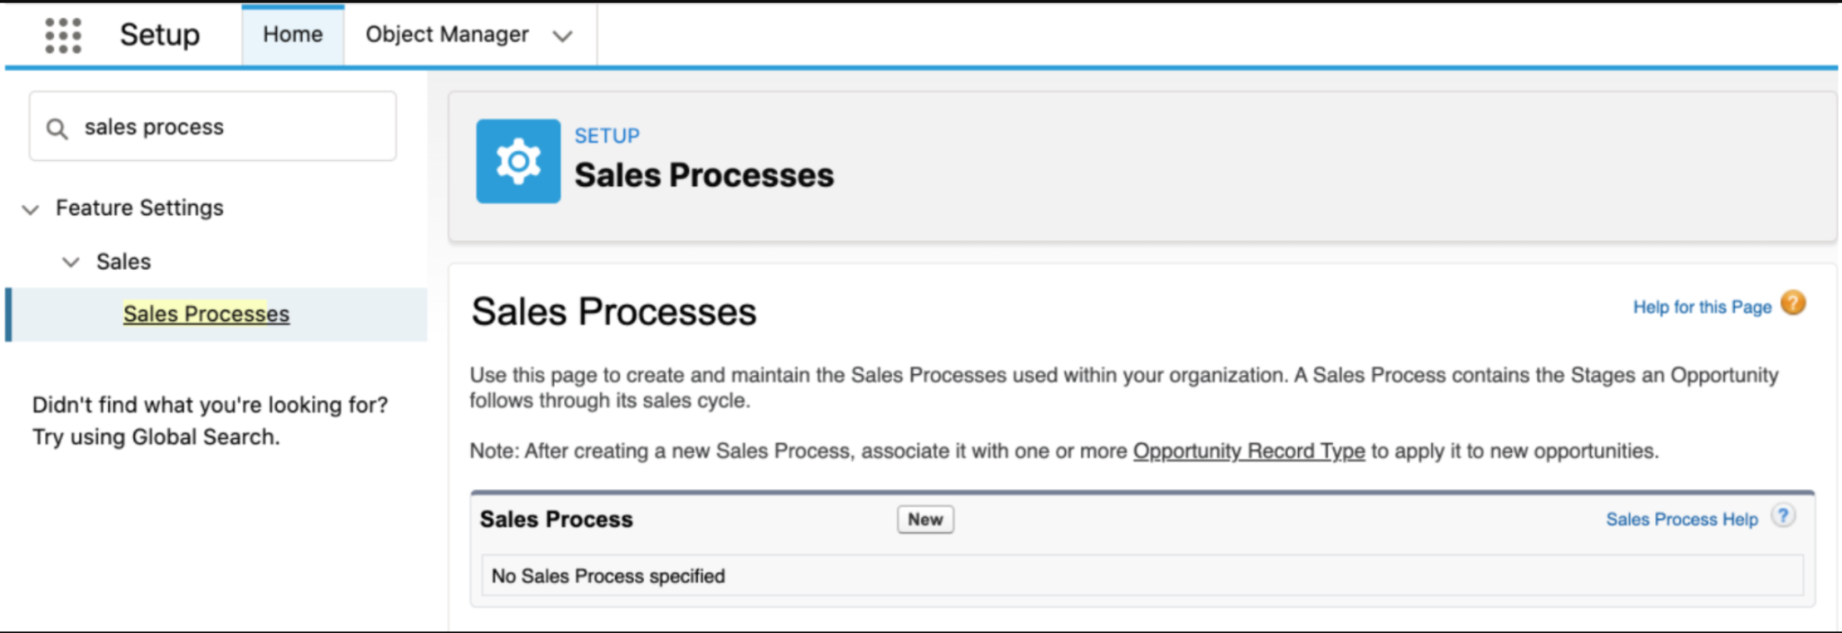This screenshot has width=1842, height=633.
Task: Open Sales Process Help
Action: click(1681, 519)
